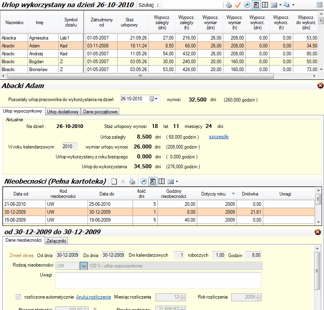
Task: Click the delete X icon in the Nieobecności toolbar
Action: tap(123, 182)
